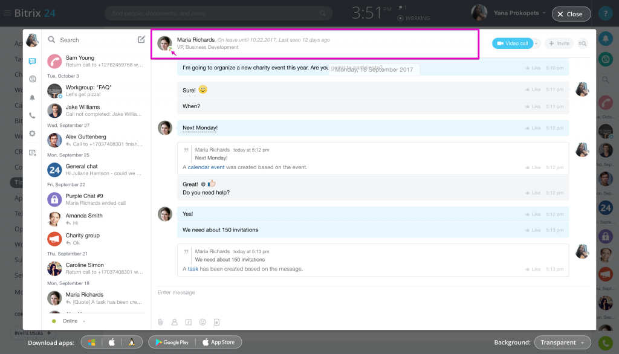Open Charity group chat
This screenshot has height=354, width=619.
coord(95,239)
